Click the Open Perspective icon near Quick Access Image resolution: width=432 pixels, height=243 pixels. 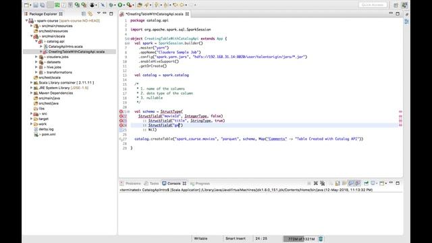396,5
